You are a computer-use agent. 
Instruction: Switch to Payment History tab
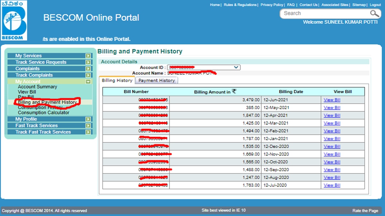[157, 80]
